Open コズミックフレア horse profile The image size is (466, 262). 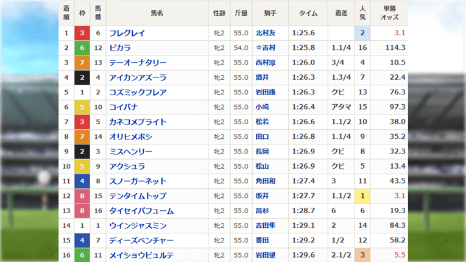click(138, 93)
